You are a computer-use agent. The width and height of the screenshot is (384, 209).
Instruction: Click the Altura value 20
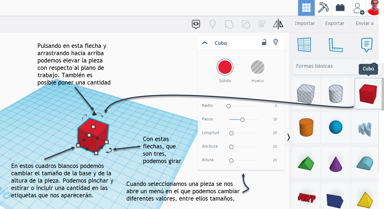pos(275,160)
